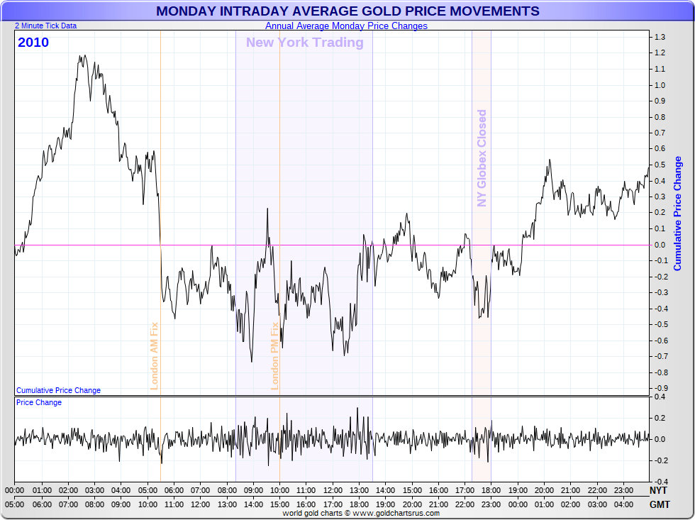Screen dimensions: 695x520
Task: Click the 15:00 GMT time label
Action: (279, 504)
